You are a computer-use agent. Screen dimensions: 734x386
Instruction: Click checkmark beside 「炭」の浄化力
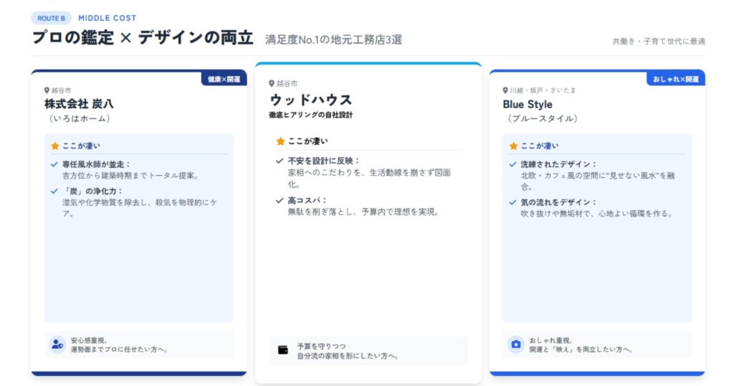coord(54,191)
